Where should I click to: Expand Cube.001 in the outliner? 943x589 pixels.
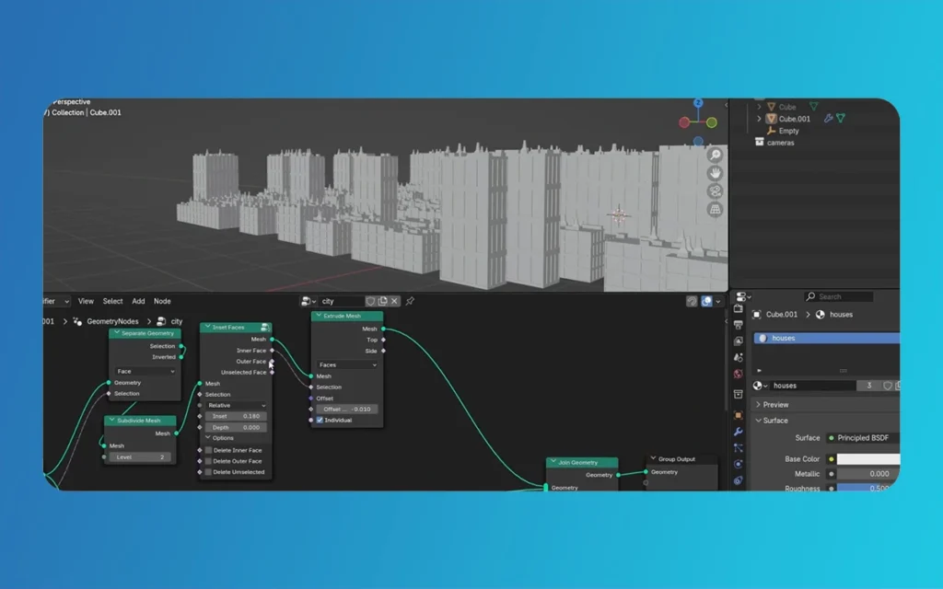pyautogui.click(x=759, y=119)
